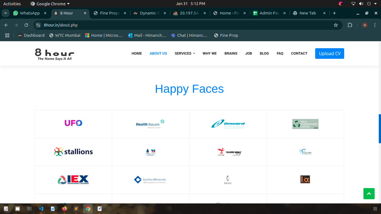Click the IEX Indian Energy Exchange logo
Image resolution: width=381 pixels, height=214 pixels.
[x=73, y=180]
